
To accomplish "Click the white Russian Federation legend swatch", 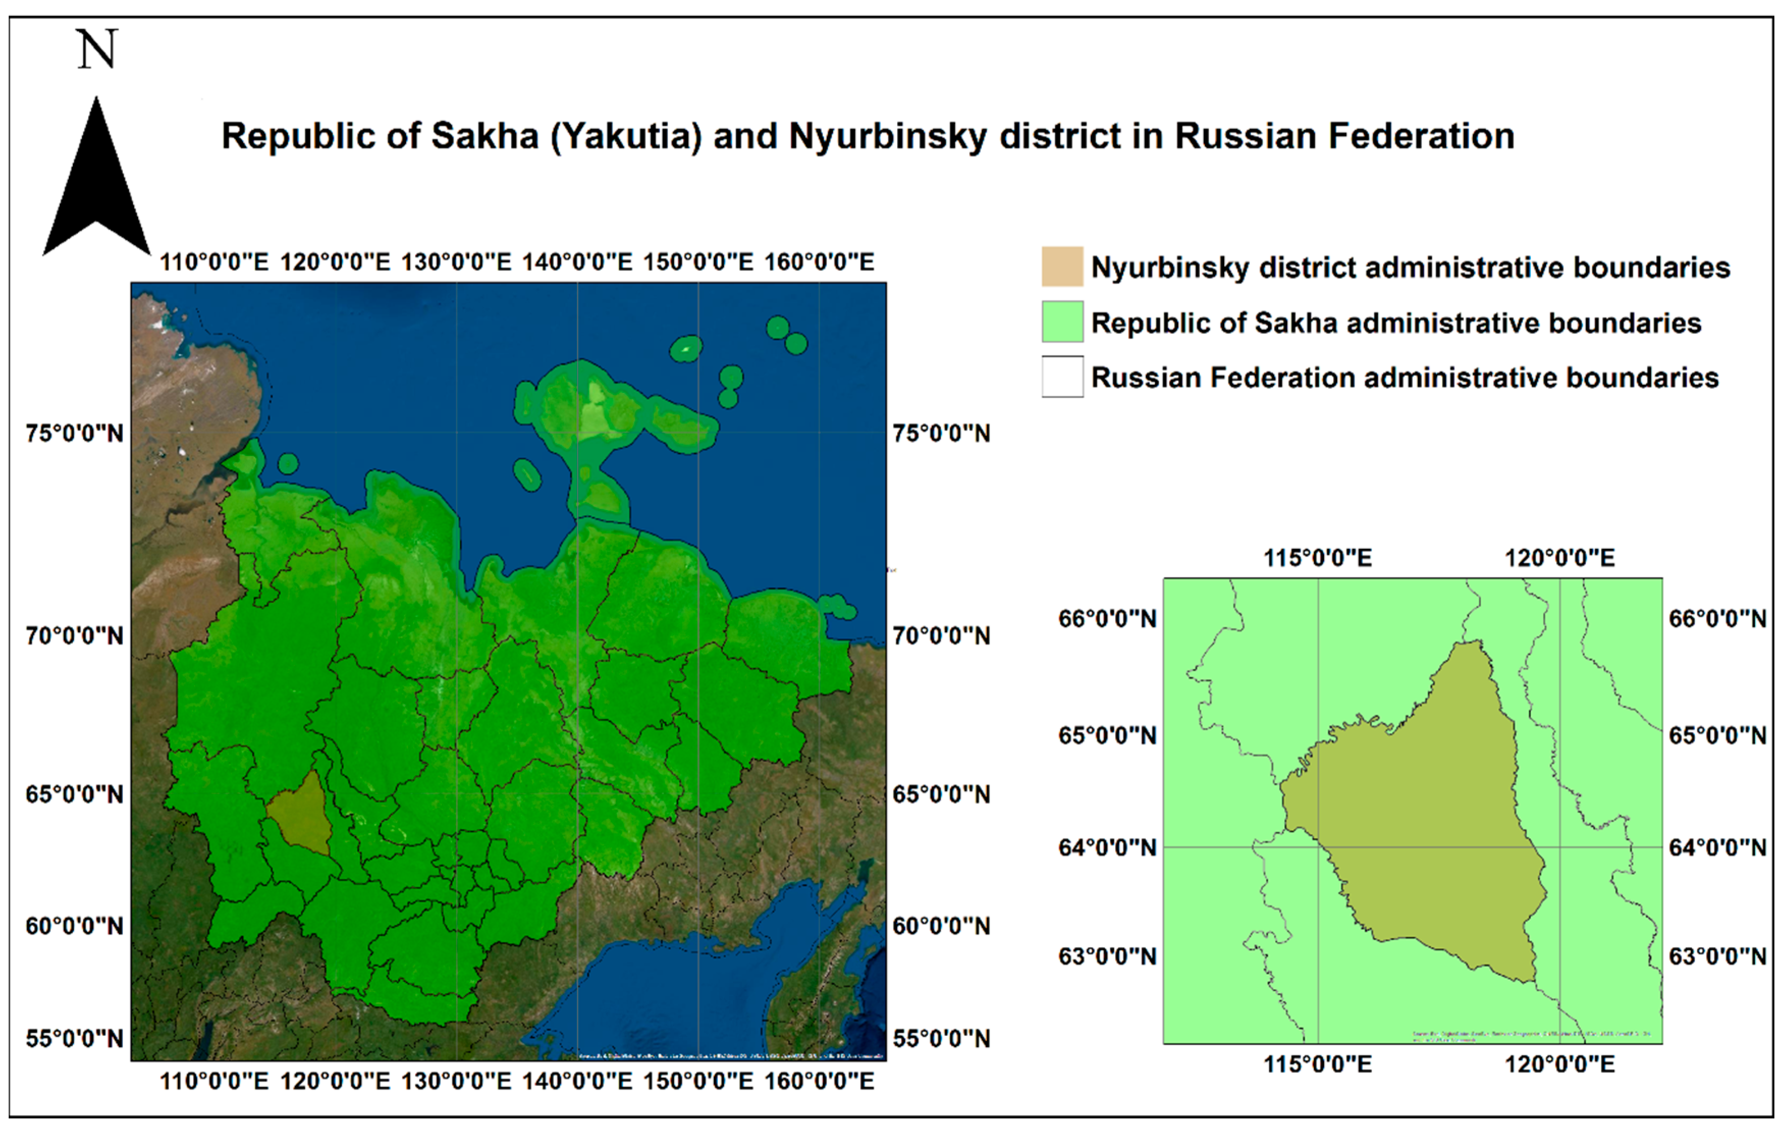I will 1062,377.
